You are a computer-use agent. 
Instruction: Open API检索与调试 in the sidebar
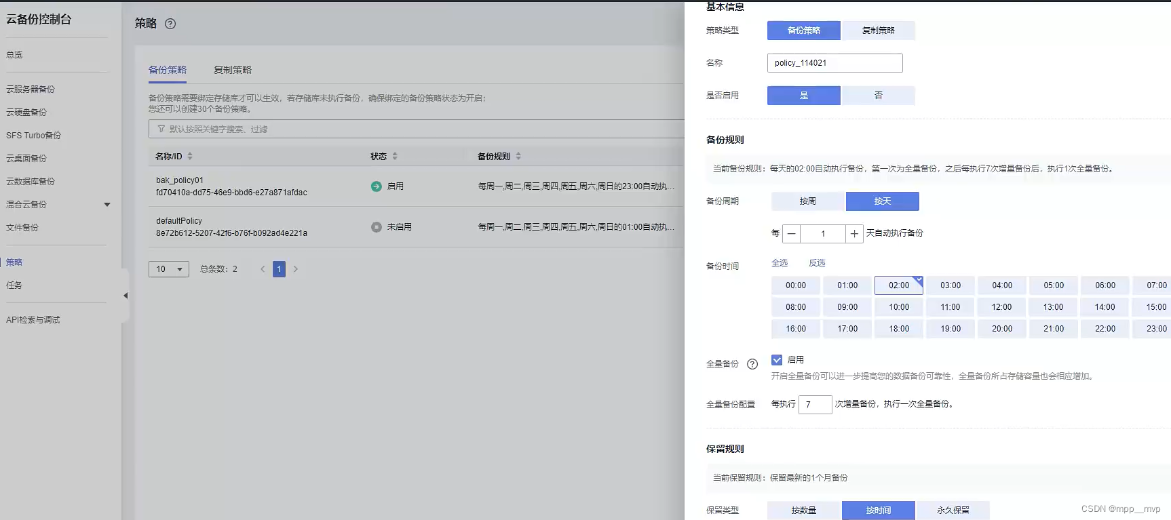33,320
